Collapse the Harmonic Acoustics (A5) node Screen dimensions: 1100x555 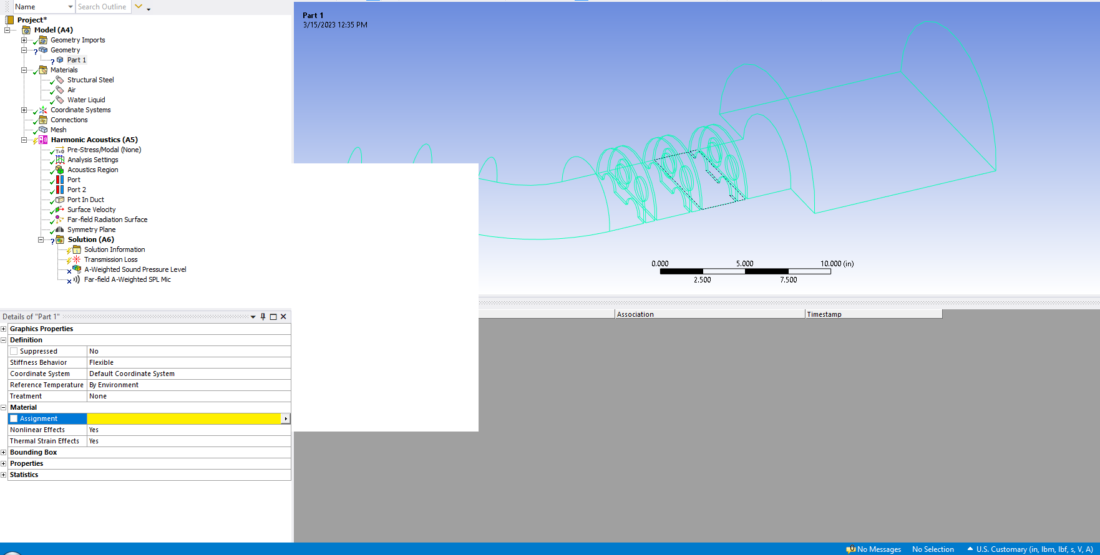tap(24, 140)
